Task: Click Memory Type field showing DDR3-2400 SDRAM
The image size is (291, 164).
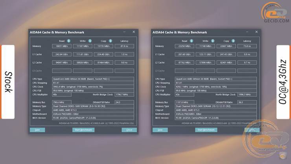Action: [x=216, y=106]
